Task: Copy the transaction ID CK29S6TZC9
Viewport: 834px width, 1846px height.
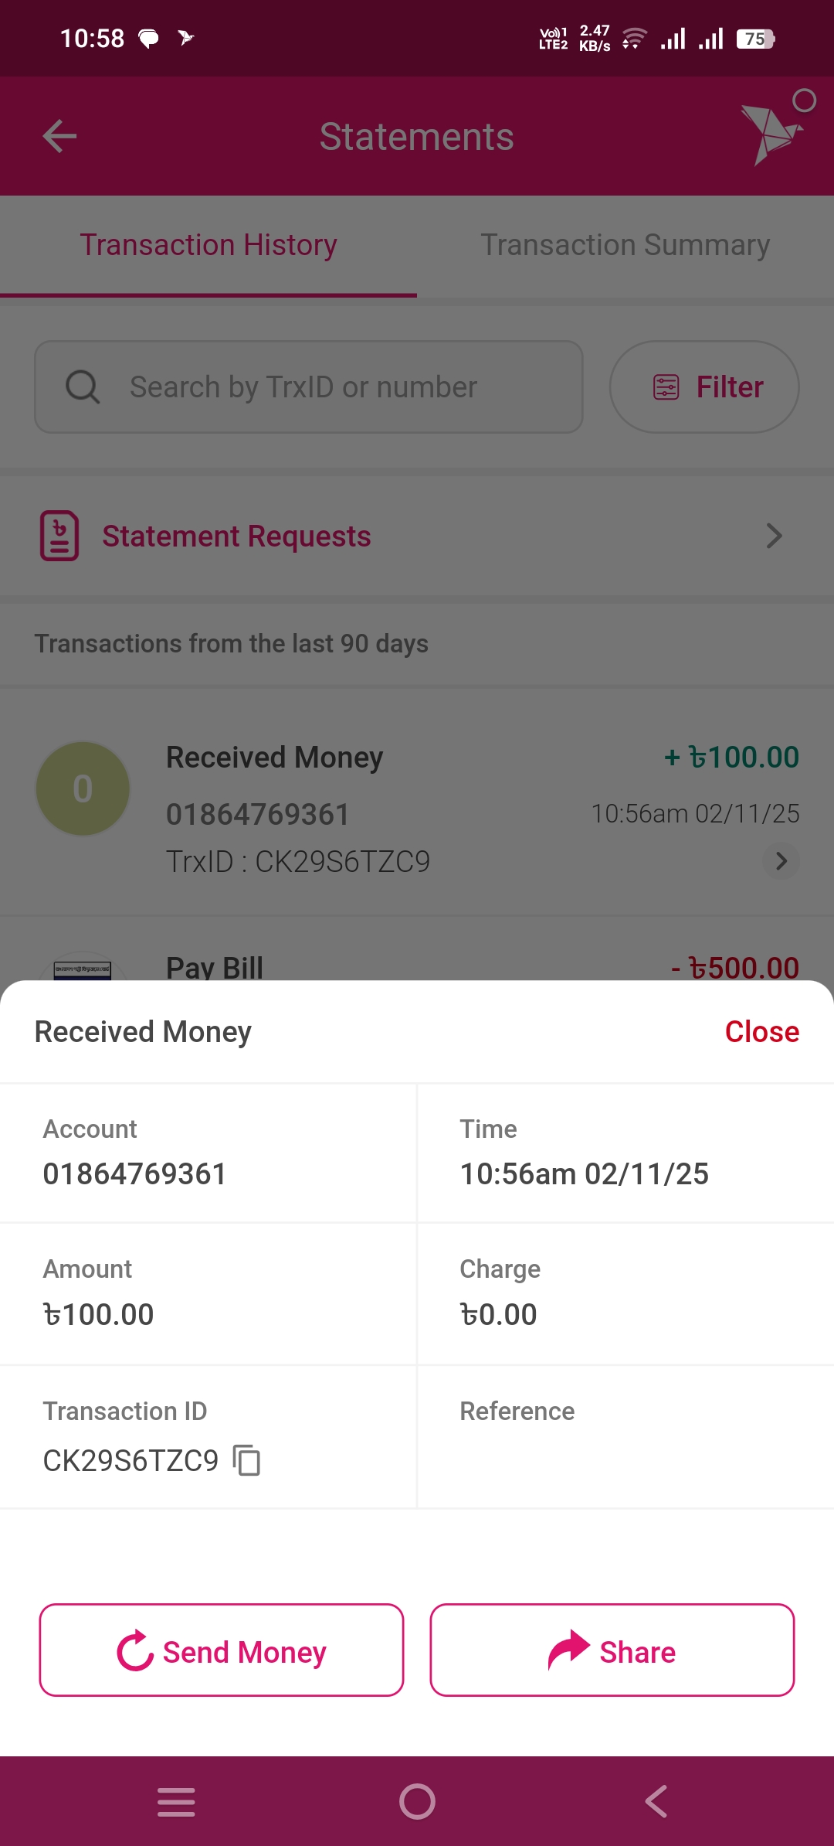Action: click(247, 1460)
